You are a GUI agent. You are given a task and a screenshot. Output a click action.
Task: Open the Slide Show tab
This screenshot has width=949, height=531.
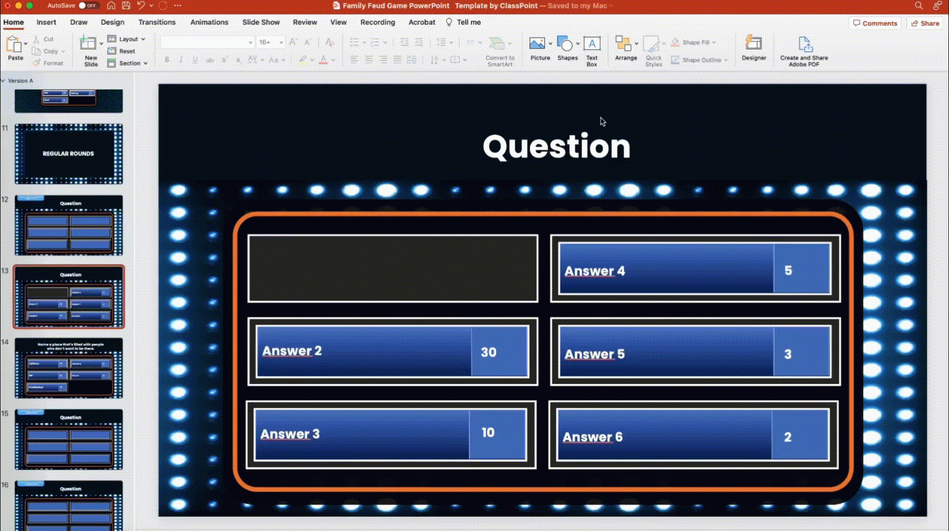pos(261,22)
